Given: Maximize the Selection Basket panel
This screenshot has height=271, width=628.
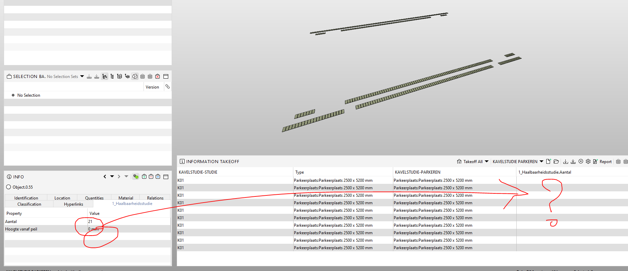Looking at the screenshot, I should point(166,77).
